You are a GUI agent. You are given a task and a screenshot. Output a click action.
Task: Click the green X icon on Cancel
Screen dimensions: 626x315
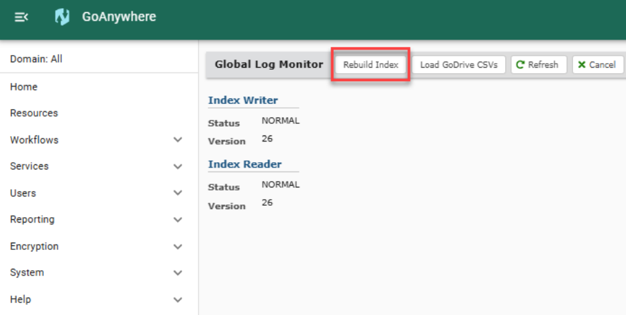pyautogui.click(x=582, y=64)
